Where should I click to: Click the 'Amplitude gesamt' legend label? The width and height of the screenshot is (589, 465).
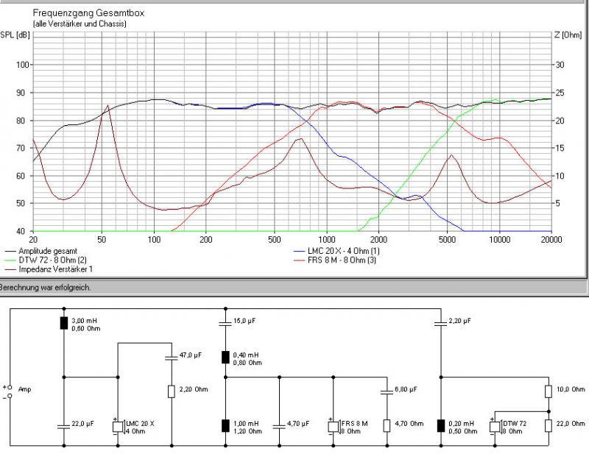pyautogui.click(x=48, y=251)
